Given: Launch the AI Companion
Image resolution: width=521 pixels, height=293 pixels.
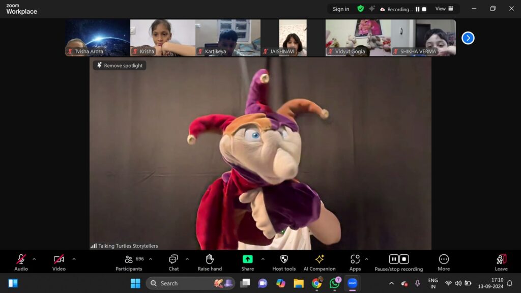Looking at the screenshot, I should 320,261.
